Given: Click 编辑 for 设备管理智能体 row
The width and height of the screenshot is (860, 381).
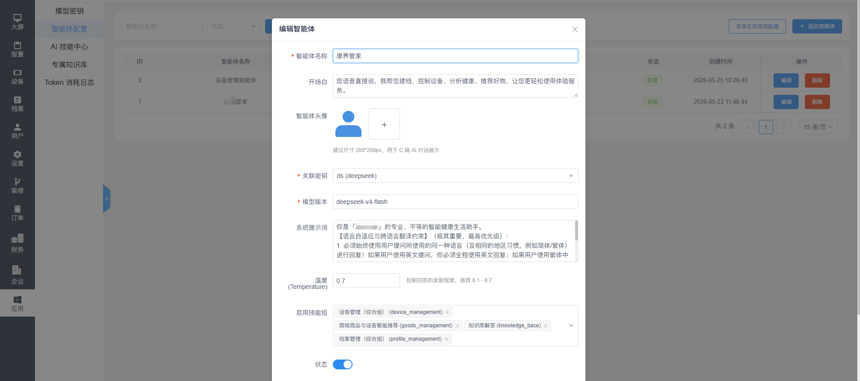Looking at the screenshot, I should pyautogui.click(x=786, y=80).
